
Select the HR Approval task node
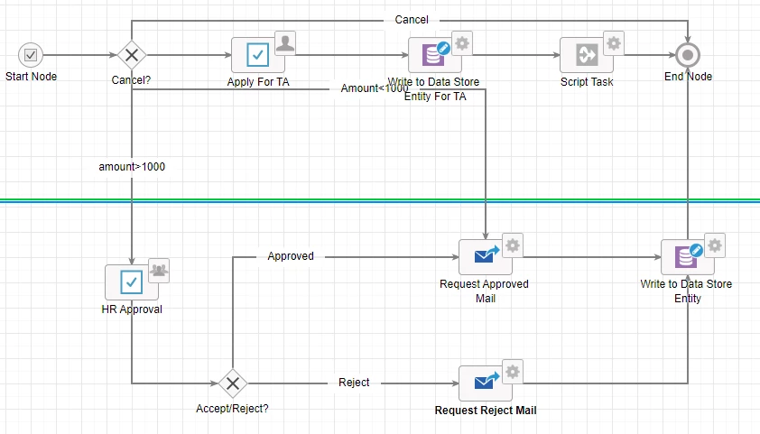pos(132,282)
